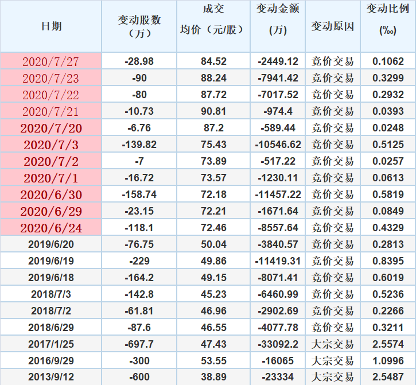416x385 pixels.
Task: Select 竞价交易 in the 2020/7/27 row
Action: pyautogui.click(x=333, y=61)
